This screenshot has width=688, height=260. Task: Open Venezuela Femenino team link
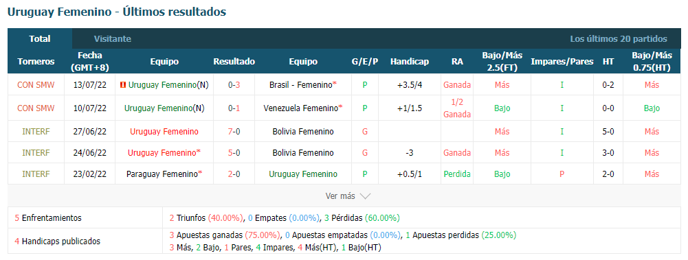pos(302,108)
